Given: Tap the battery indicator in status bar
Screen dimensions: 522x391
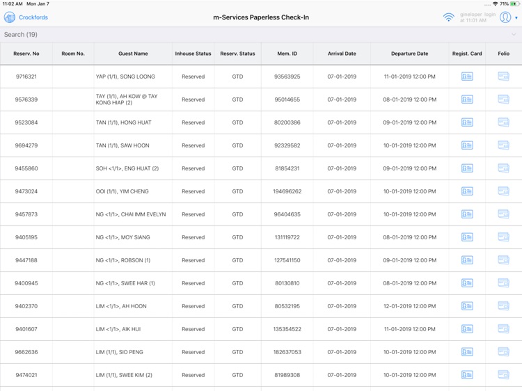Looking at the screenshot, I should pos(514,3).
